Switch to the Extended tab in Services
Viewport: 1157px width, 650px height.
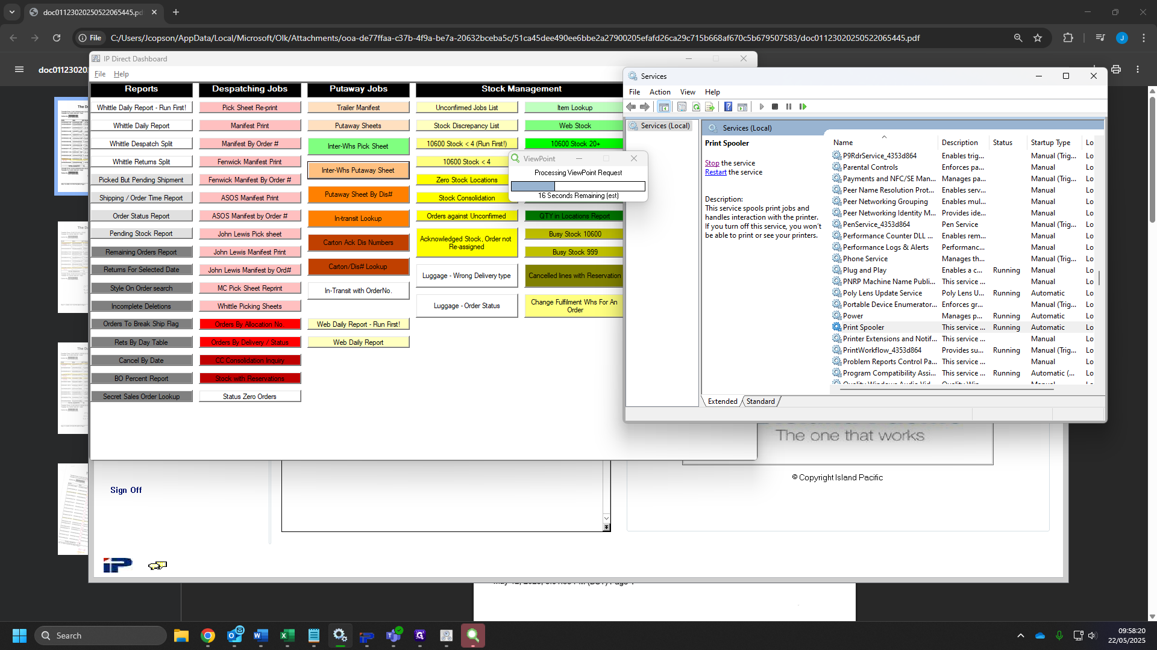(x=723, y=401)
